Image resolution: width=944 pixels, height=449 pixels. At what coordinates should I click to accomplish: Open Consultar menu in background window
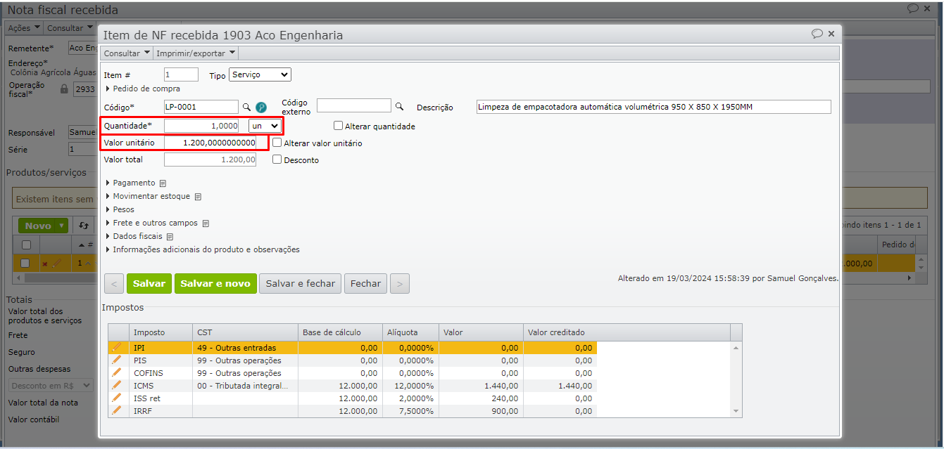pos(70,28)
